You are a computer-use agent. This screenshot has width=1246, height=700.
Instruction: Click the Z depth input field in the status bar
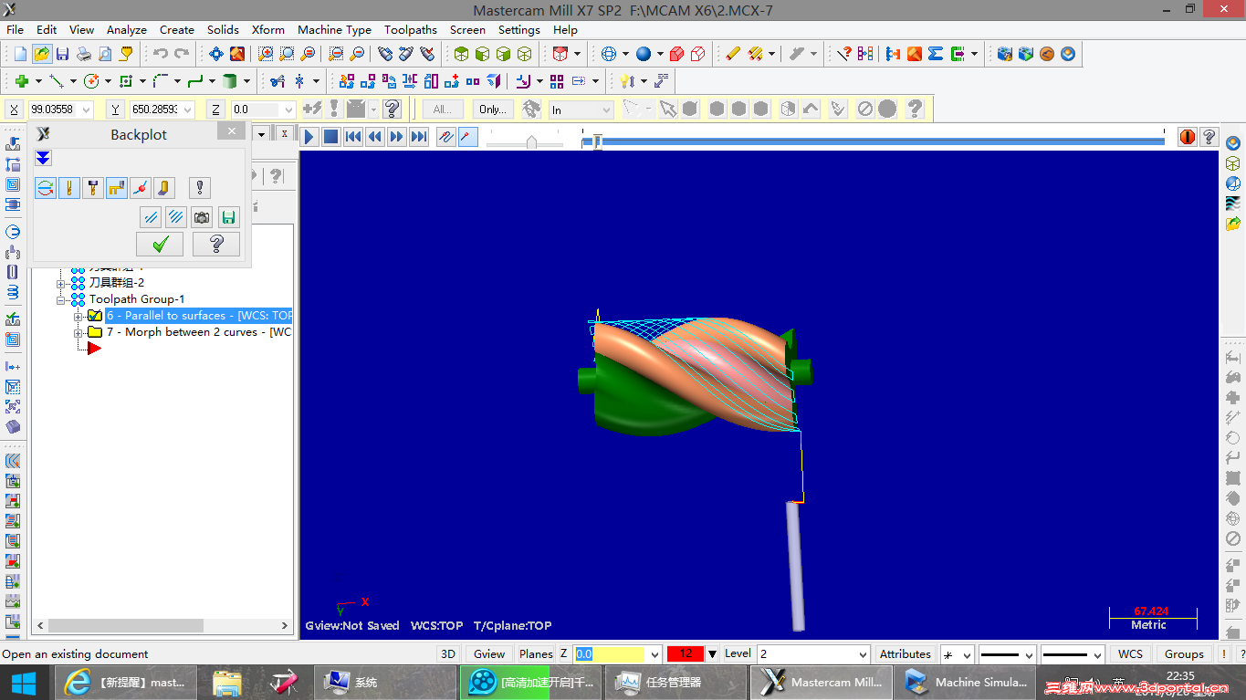(611, 654)
